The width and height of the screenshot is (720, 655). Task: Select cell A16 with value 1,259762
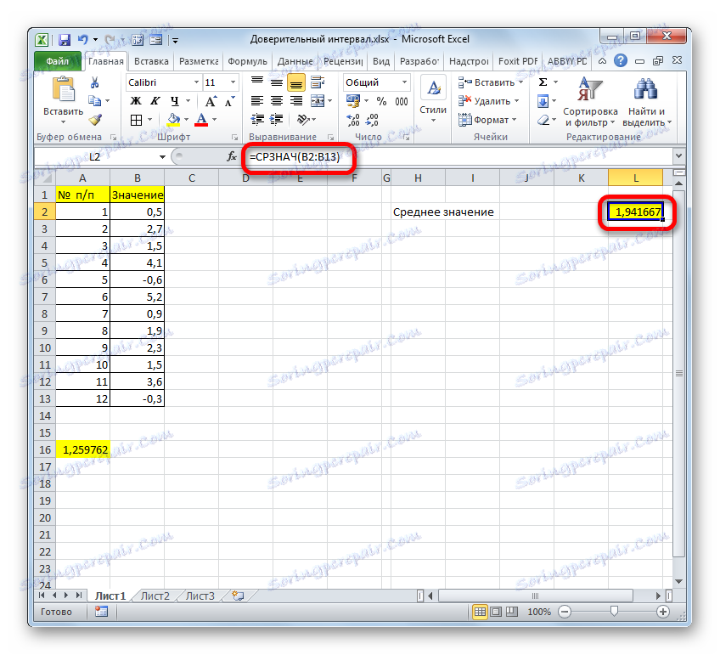coord(82,449)
